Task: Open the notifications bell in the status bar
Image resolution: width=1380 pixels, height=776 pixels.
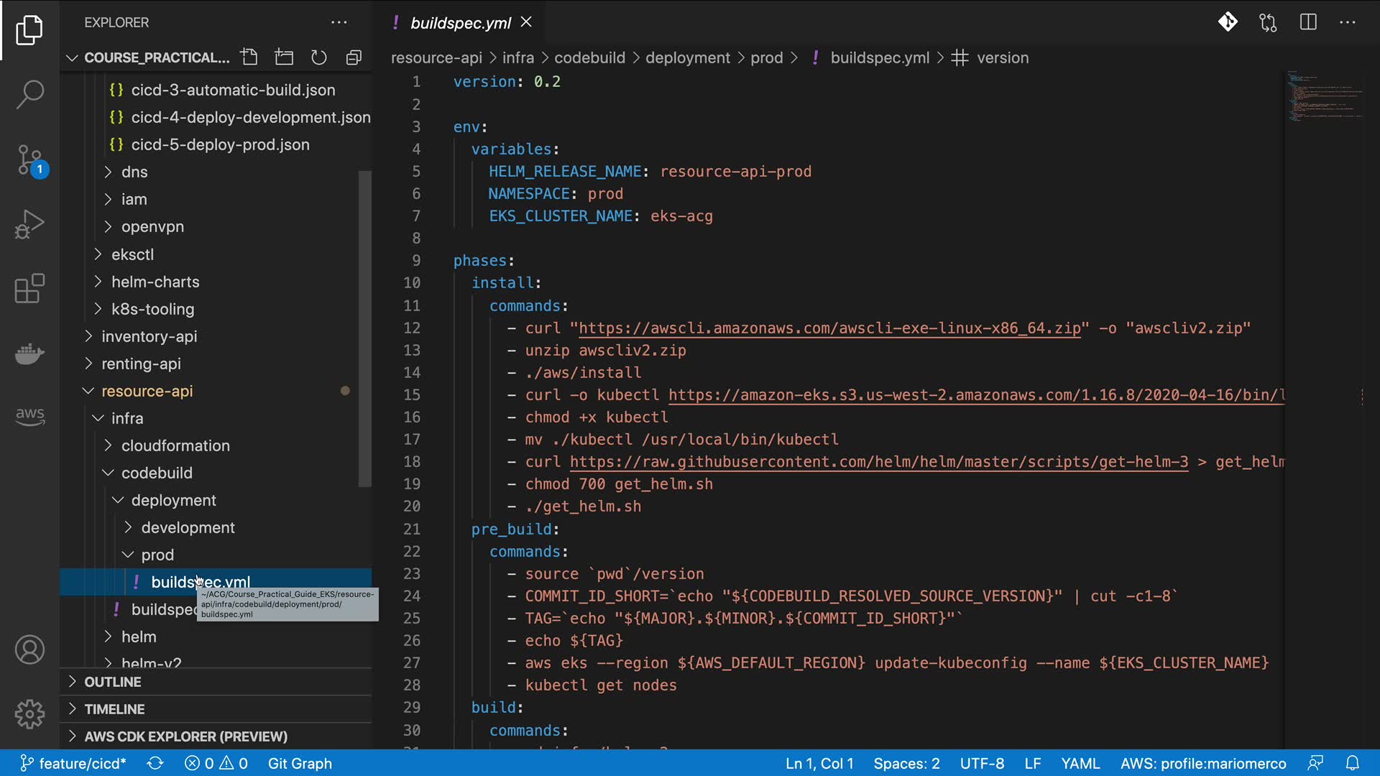Action: (x=1352, y=763)
